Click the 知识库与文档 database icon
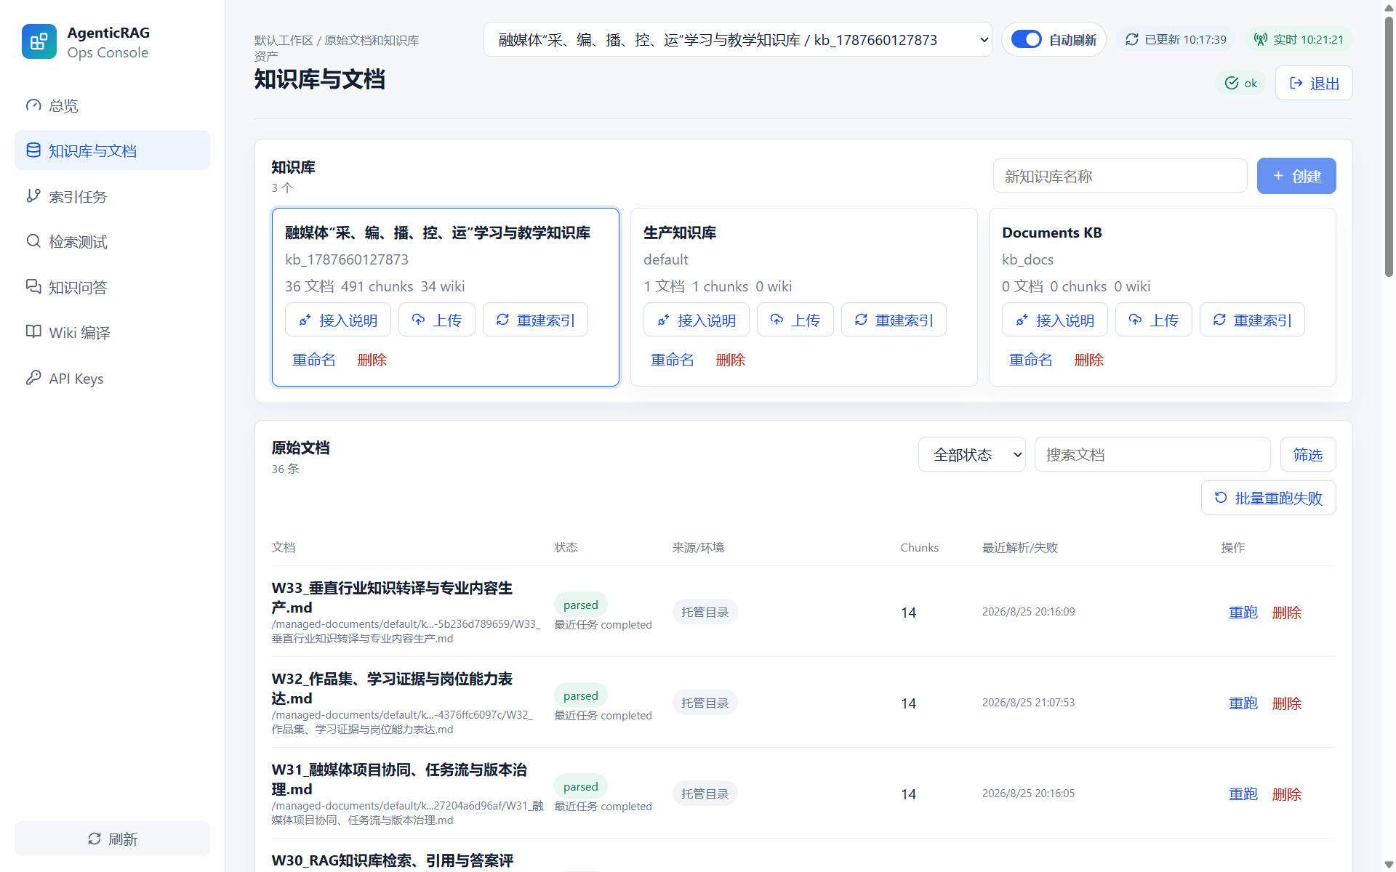This screenshot has height=872, width=1396. pos(33,150)
